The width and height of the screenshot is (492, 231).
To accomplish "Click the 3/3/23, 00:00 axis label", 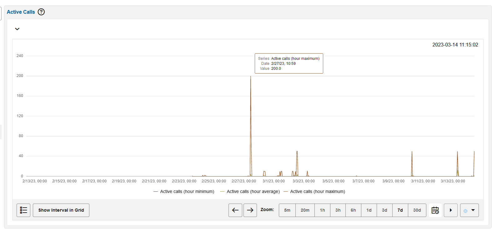I will pos(304,181).
